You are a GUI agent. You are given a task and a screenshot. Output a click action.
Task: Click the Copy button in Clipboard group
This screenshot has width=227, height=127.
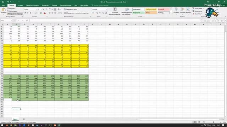[x=12, y=11]
